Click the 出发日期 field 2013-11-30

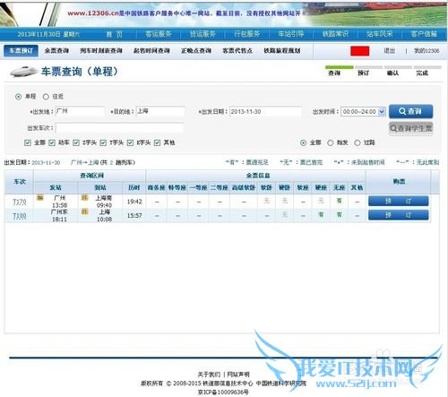[265, 112]
